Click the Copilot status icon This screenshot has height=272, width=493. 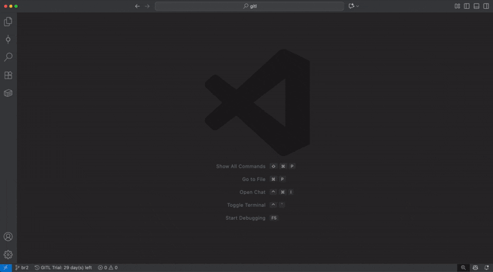(475, 267)
